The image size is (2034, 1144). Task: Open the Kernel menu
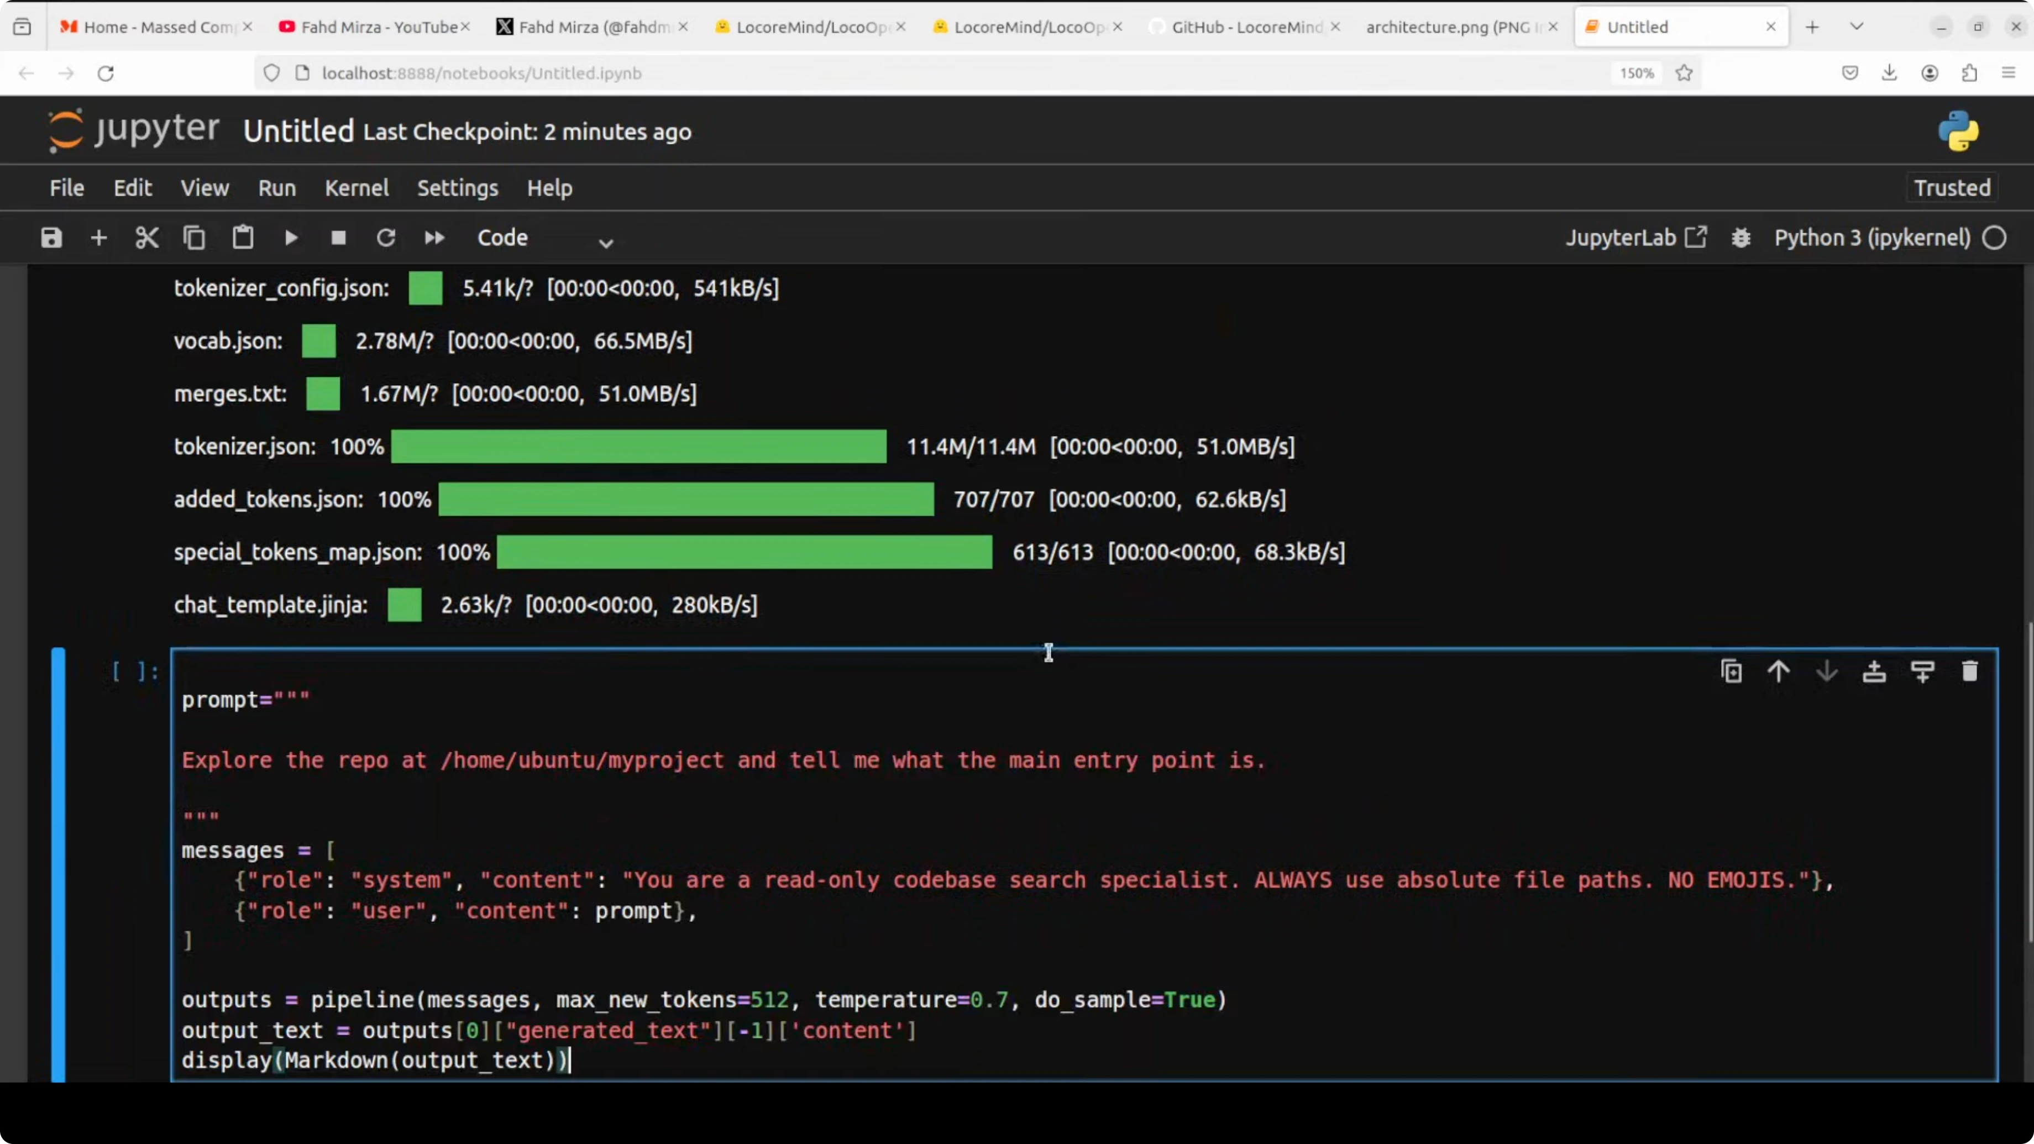tap(357, 188)
